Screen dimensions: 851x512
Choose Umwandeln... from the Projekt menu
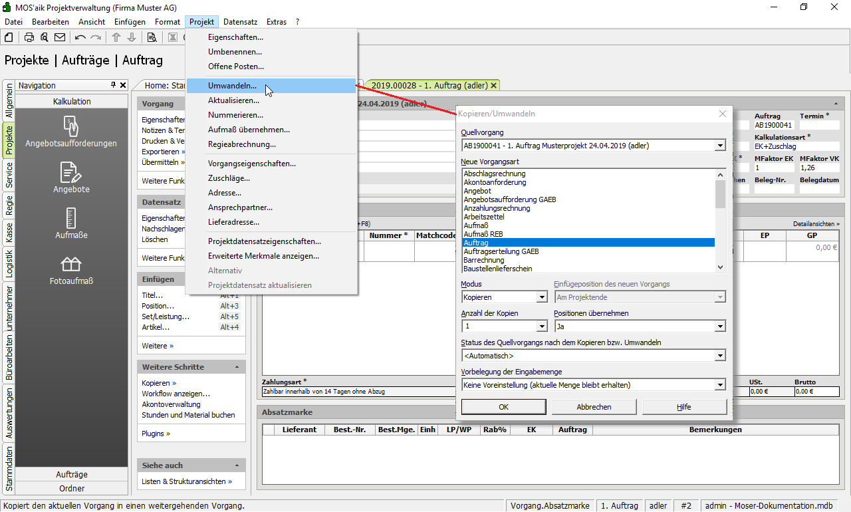(x=232, y=86)
